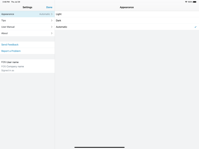The height and width of the screenshot is (149, 199).
Task: Click the battery icon in status bar
Action: [x=195, y=2]
